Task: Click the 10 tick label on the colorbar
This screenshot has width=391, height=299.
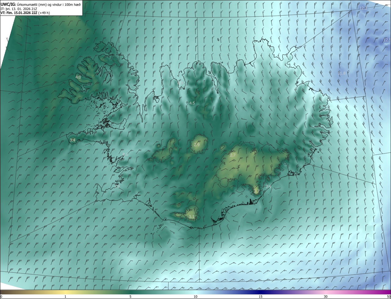Action: click(x=195, y=297)
